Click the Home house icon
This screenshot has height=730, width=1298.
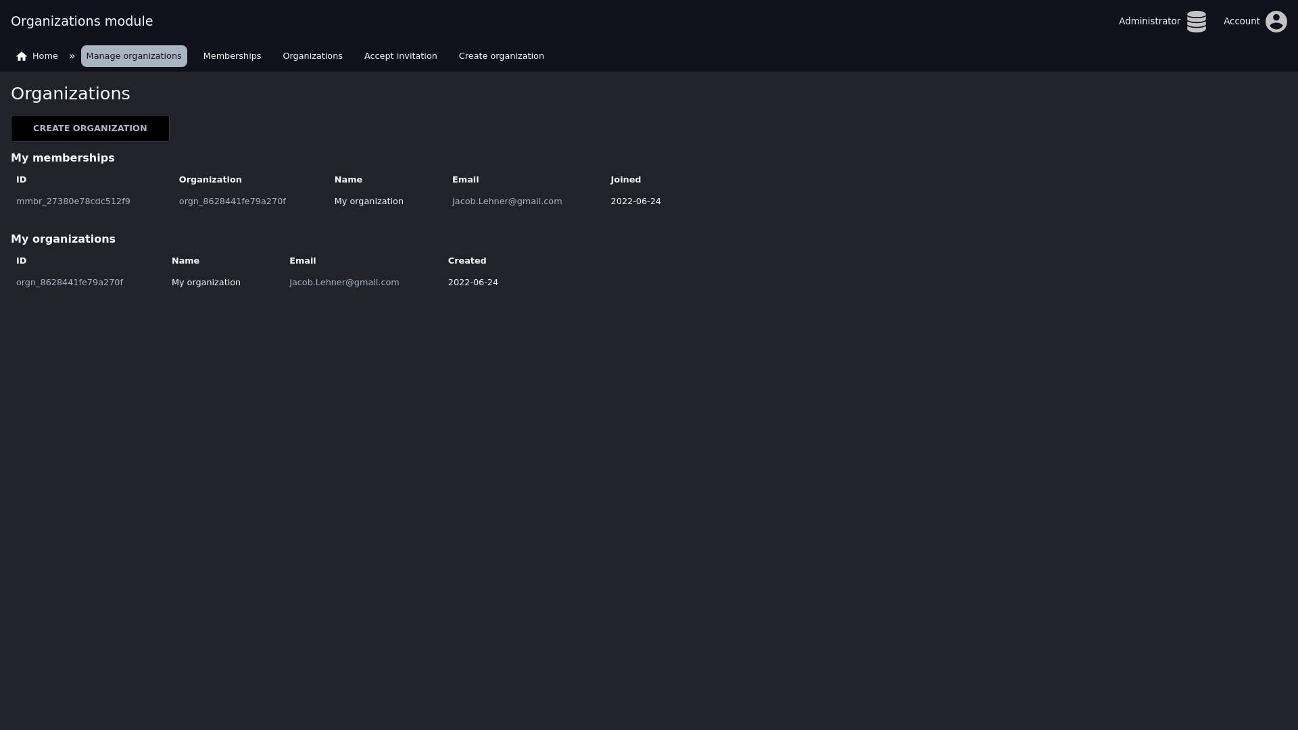click(22, 57)
